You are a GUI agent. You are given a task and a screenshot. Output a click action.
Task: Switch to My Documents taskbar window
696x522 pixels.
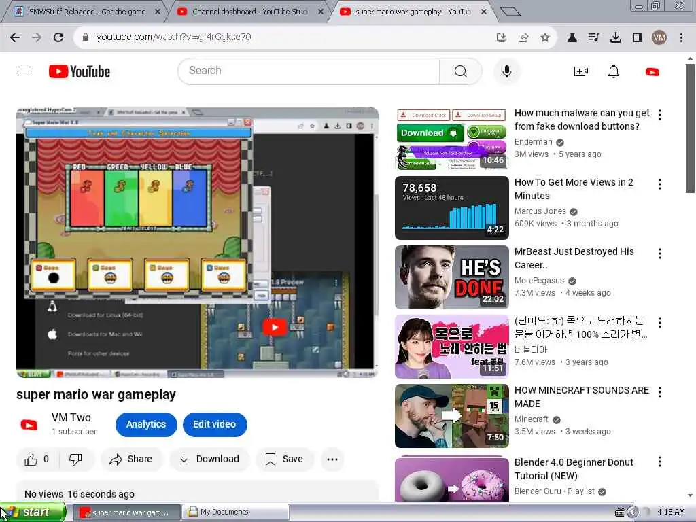[236, 512]
